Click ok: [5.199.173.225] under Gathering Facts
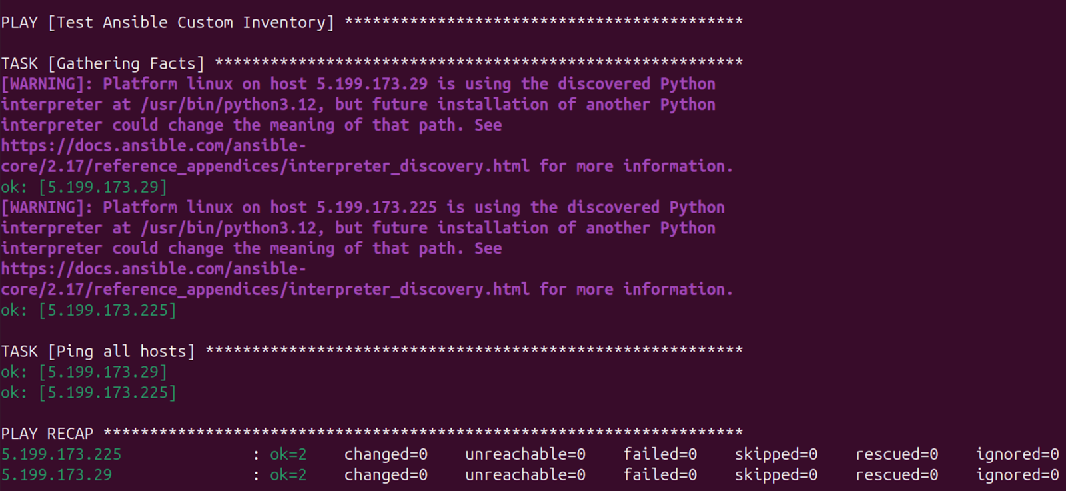This screenshot has width=1066, height=491. click(x=89, y=310)
